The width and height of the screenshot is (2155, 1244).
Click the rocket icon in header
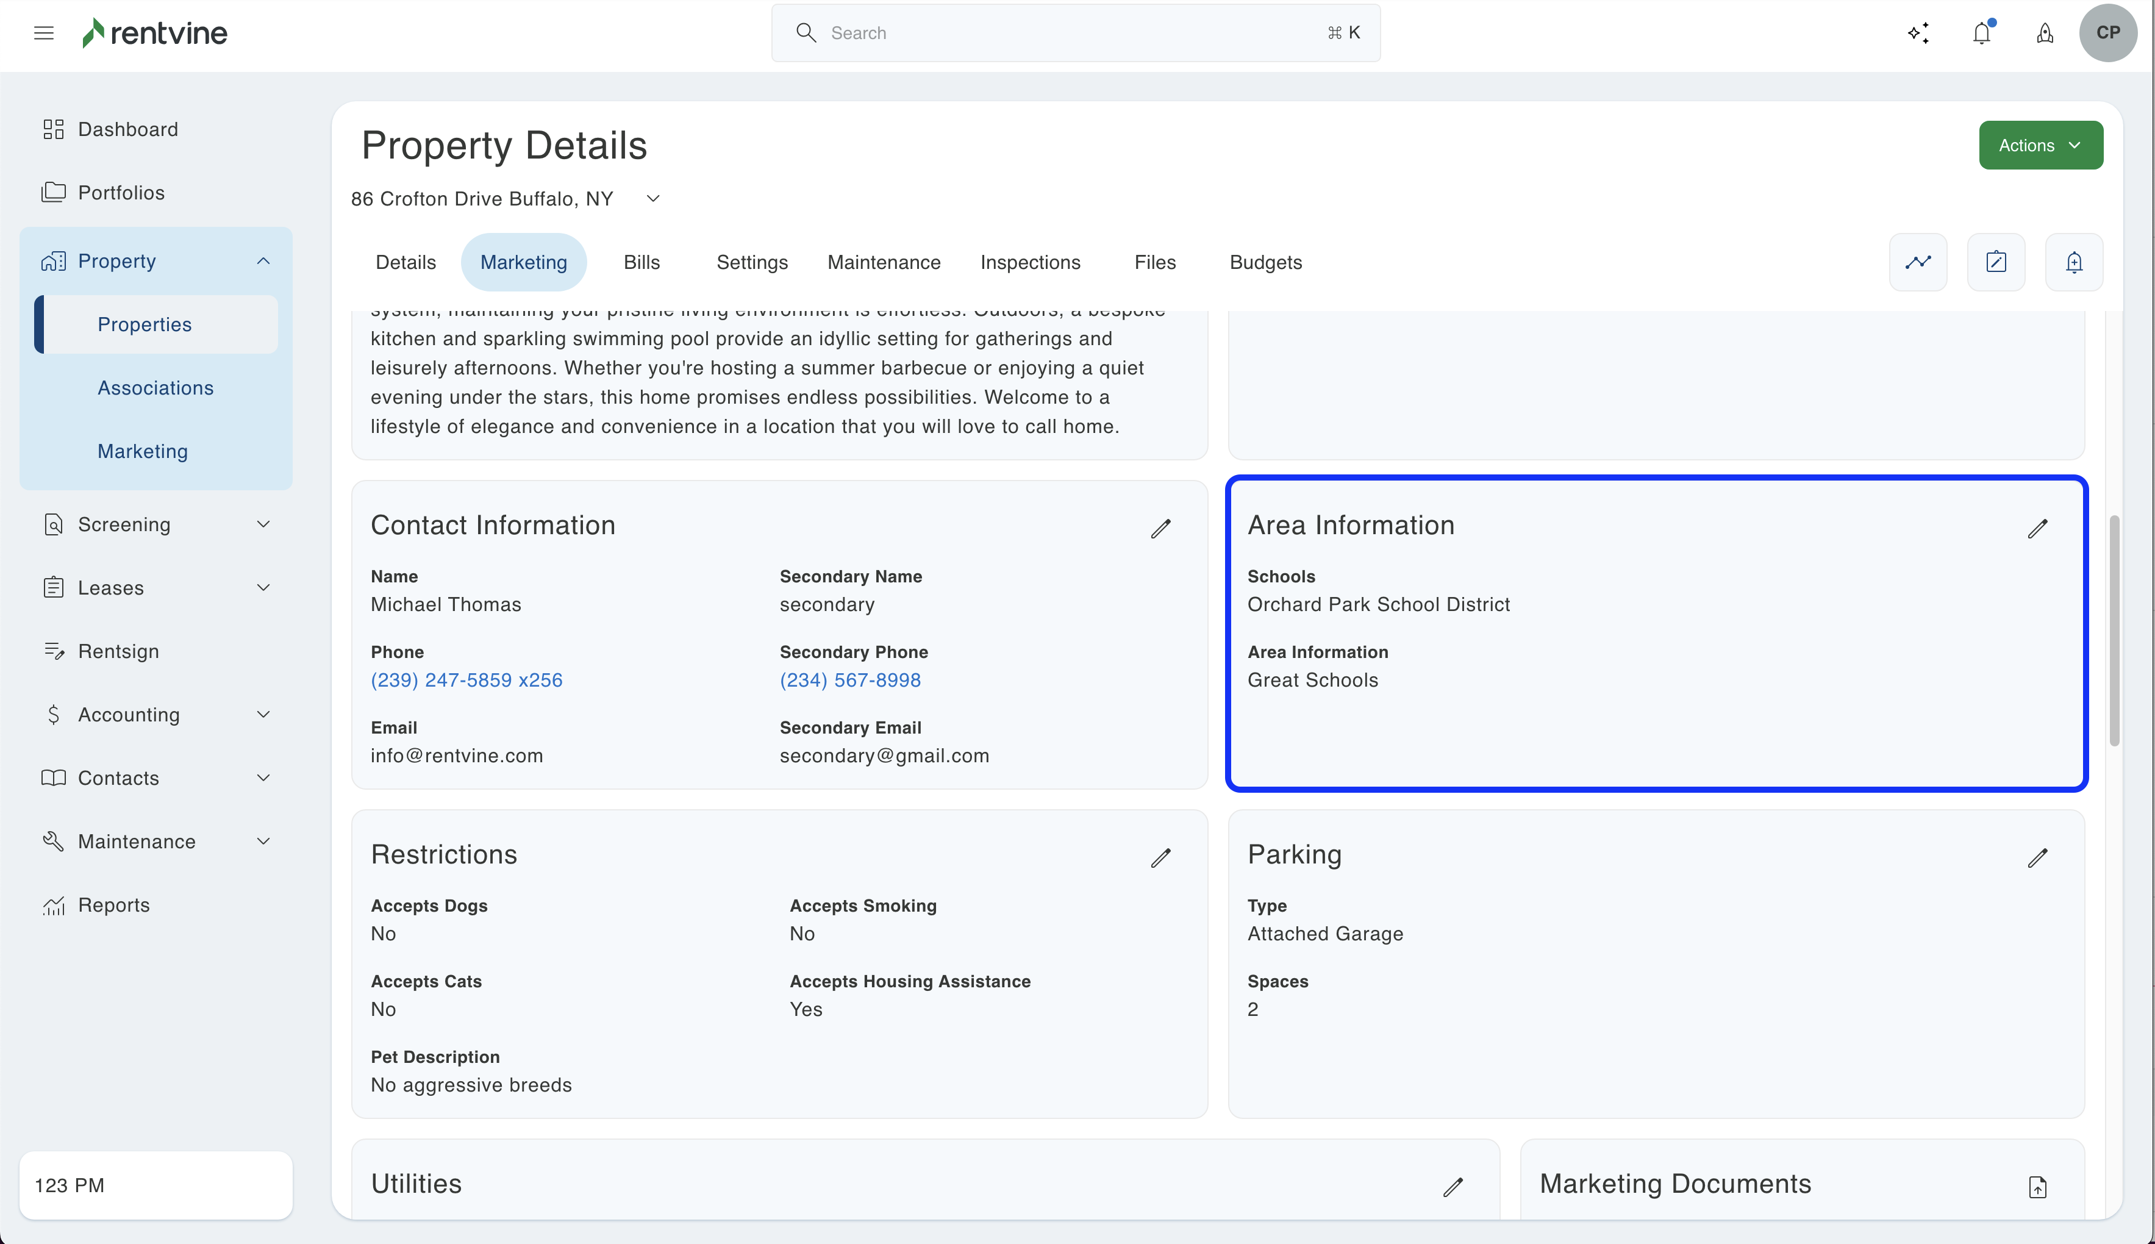[2045, 32]
